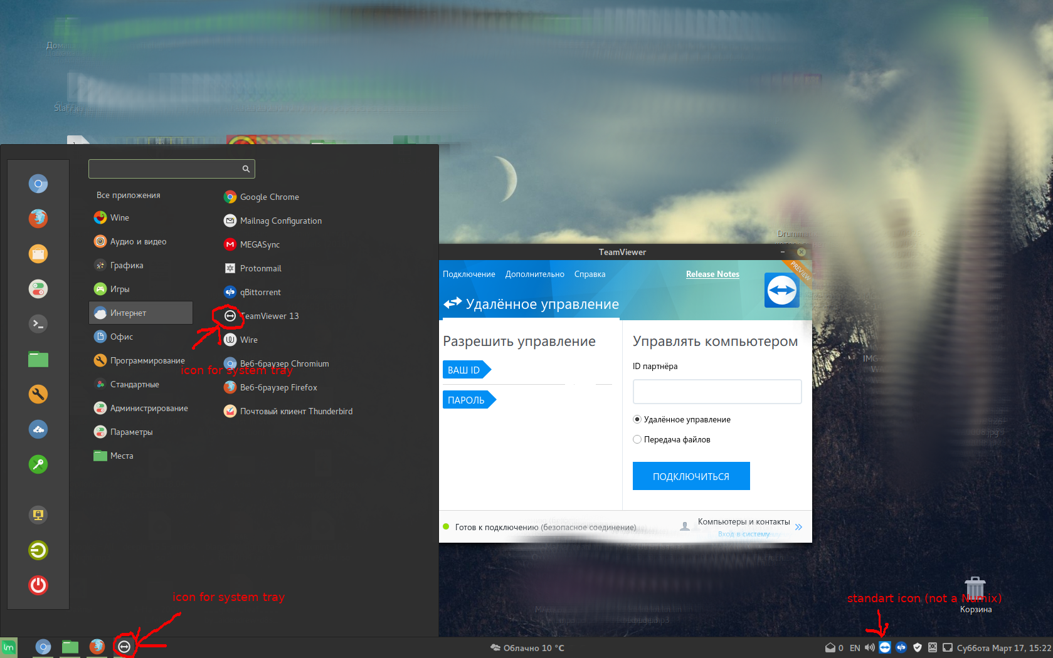Screen dimensions: 1053x658
Task: Launch Wire from the app list
Action: coord(241,340)
